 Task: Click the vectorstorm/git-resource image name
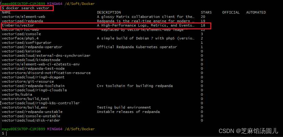tap(28, 82)
